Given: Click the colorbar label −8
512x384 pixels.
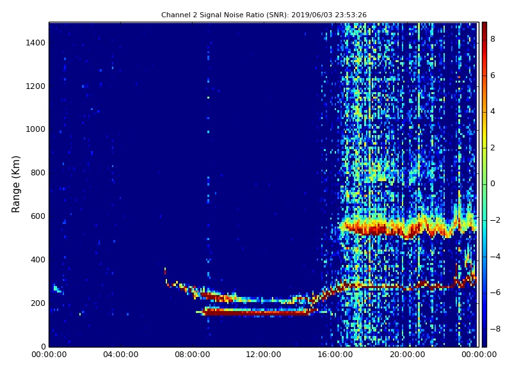Looking at the screenshot, I should (x=495, y=329).
